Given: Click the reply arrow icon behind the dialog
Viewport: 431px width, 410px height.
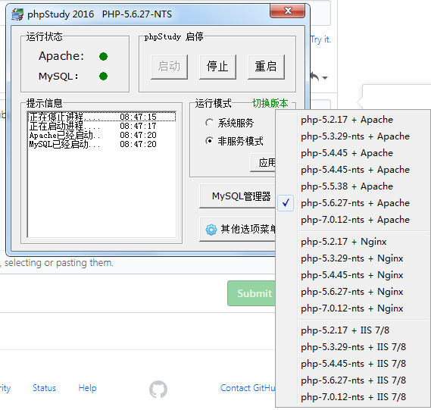Looking at the screenshot, I should point(315,77).
